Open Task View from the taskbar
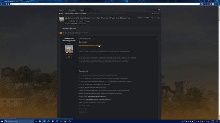The height and width of the screenshot is (123, 220). click(x=36, y=121)
